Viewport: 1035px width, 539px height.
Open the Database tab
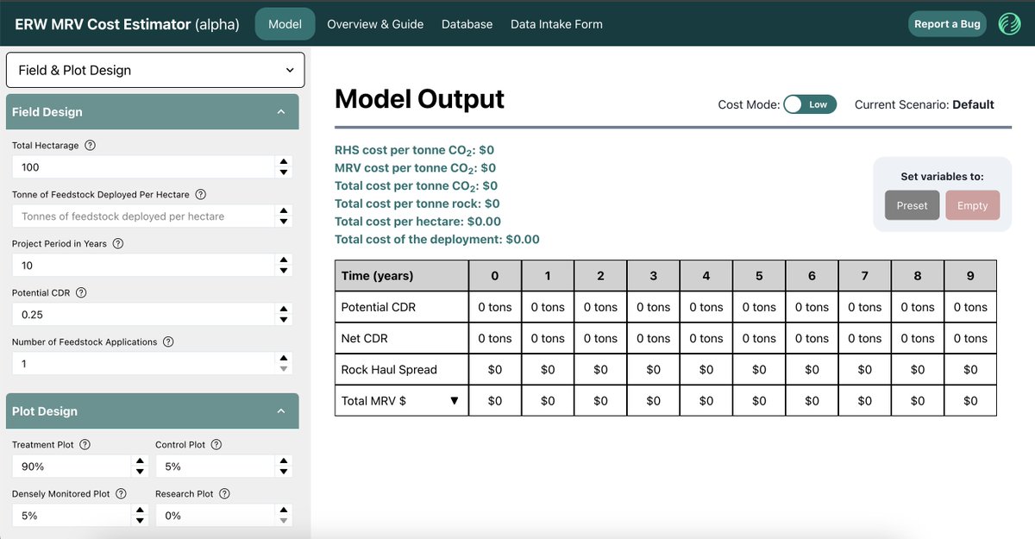pos(467,24)
